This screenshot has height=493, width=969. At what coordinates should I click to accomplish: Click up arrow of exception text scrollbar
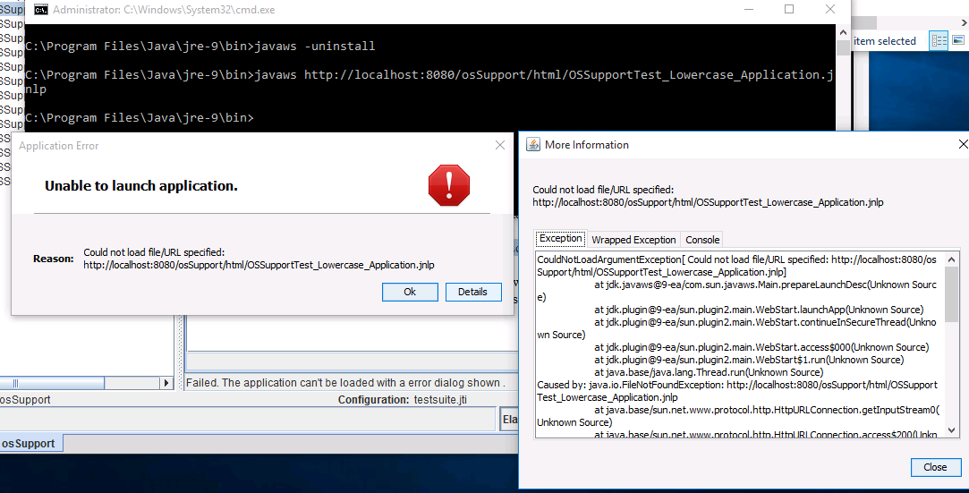click(952, 259)
